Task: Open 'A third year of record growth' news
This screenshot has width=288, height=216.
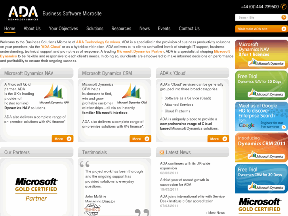Action: (185, 182)
